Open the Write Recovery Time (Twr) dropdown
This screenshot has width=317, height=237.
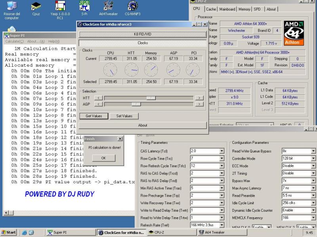222,203
